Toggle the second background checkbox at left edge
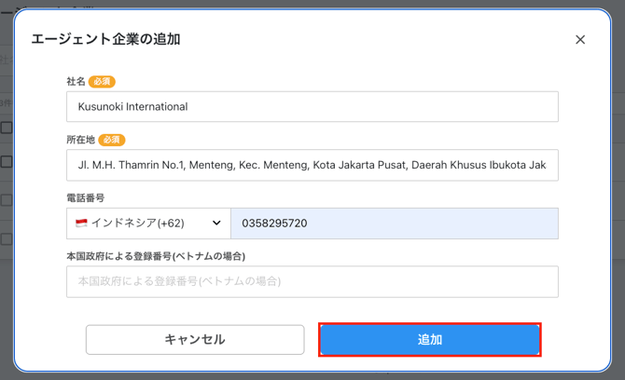The image size is (625, 380). 6,162
